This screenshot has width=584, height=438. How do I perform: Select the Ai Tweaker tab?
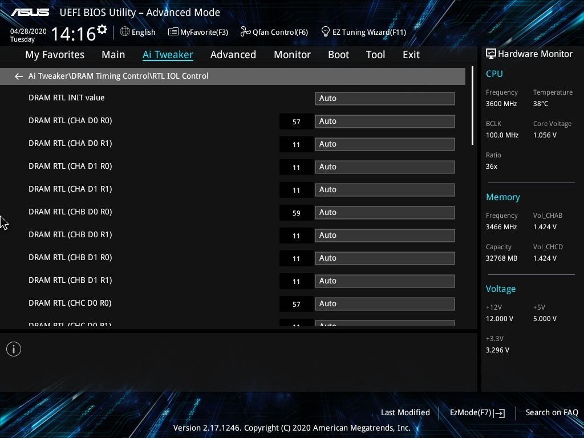168,55
